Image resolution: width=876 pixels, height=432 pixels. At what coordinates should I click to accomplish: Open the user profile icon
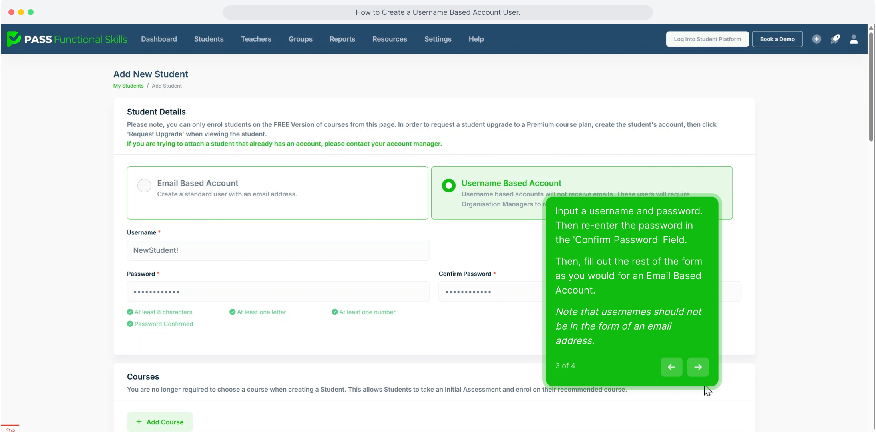coord(854,39)
